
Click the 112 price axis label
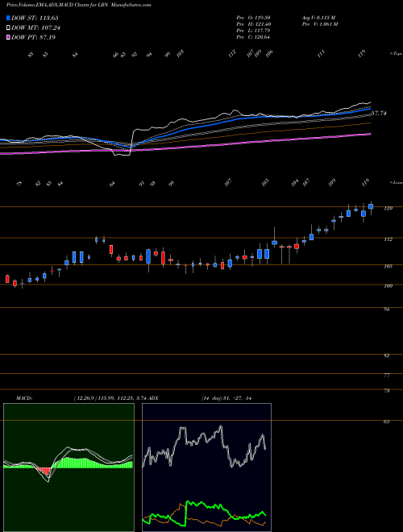(388, 239)
